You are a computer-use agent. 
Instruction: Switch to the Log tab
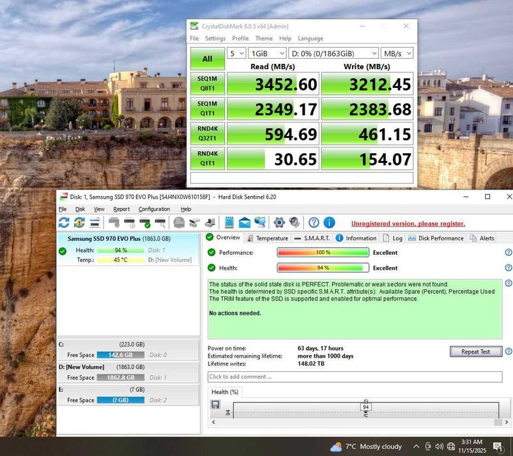(393, 238)
